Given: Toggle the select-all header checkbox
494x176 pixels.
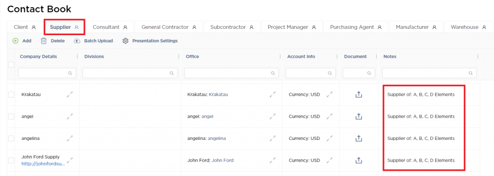Looking at the screenshot, I should pyautogui.click(x=11, y=64).
